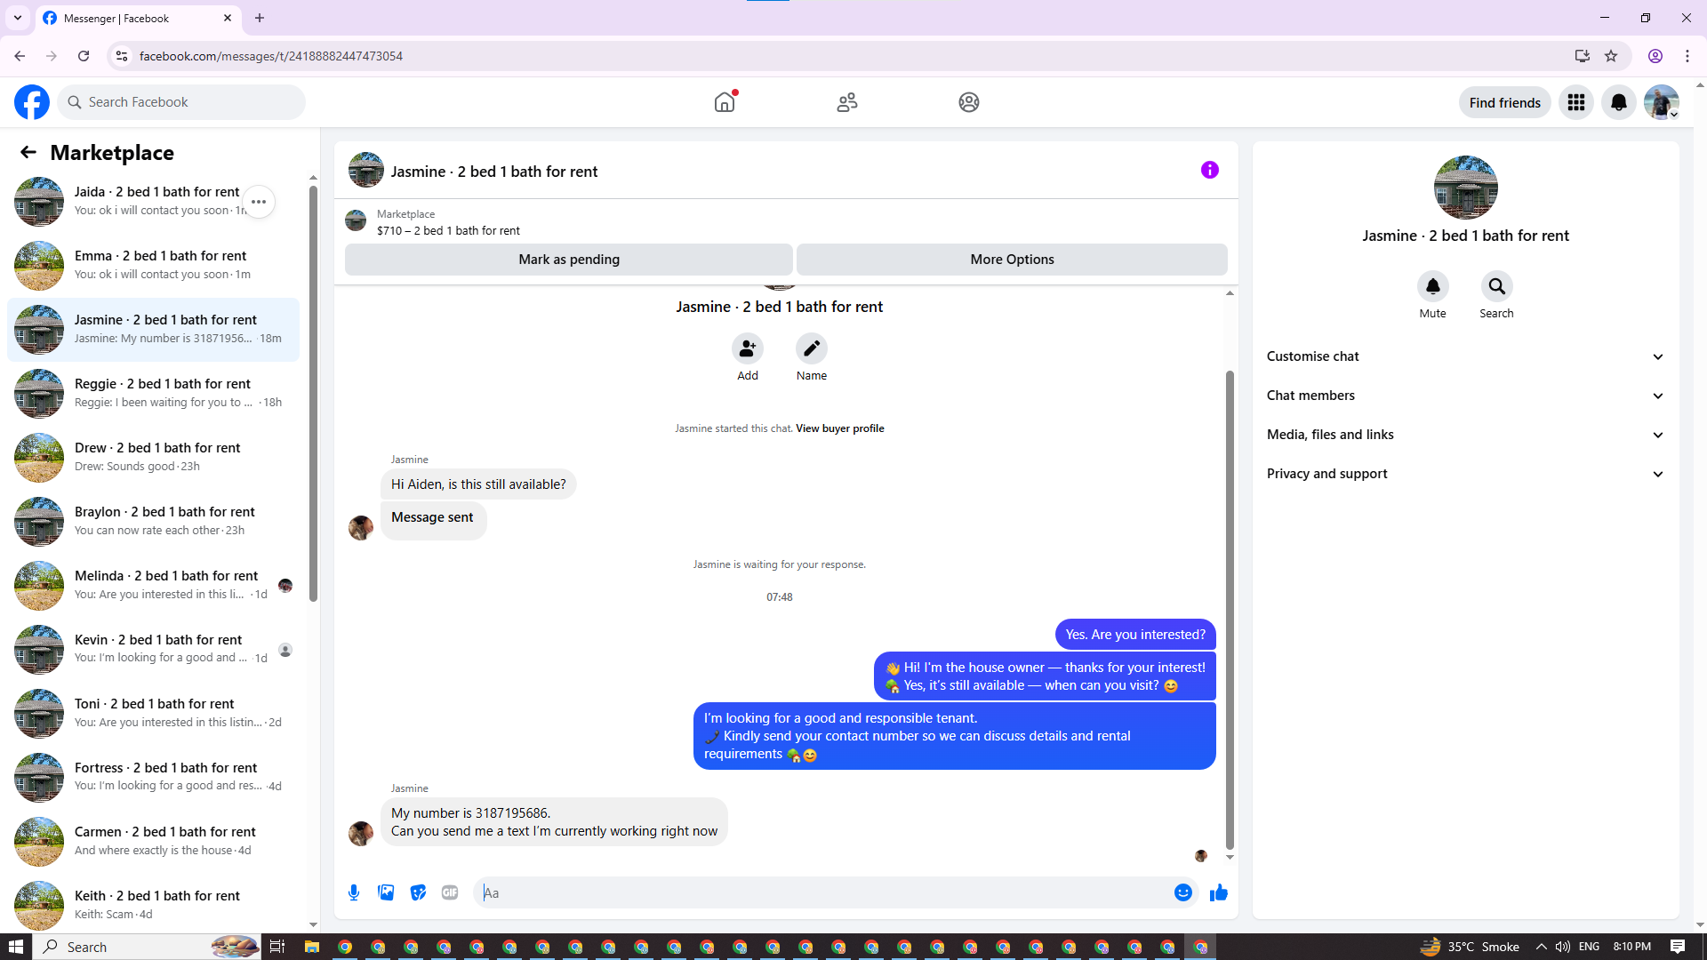Click the chat messages scrollbar
The width and height of the screenshot is (1707, 960).
(1230, 610)
